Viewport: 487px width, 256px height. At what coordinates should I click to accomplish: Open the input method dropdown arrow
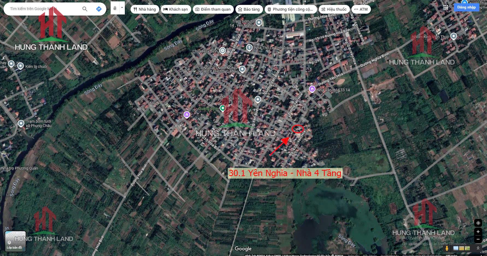pos(122,8)
